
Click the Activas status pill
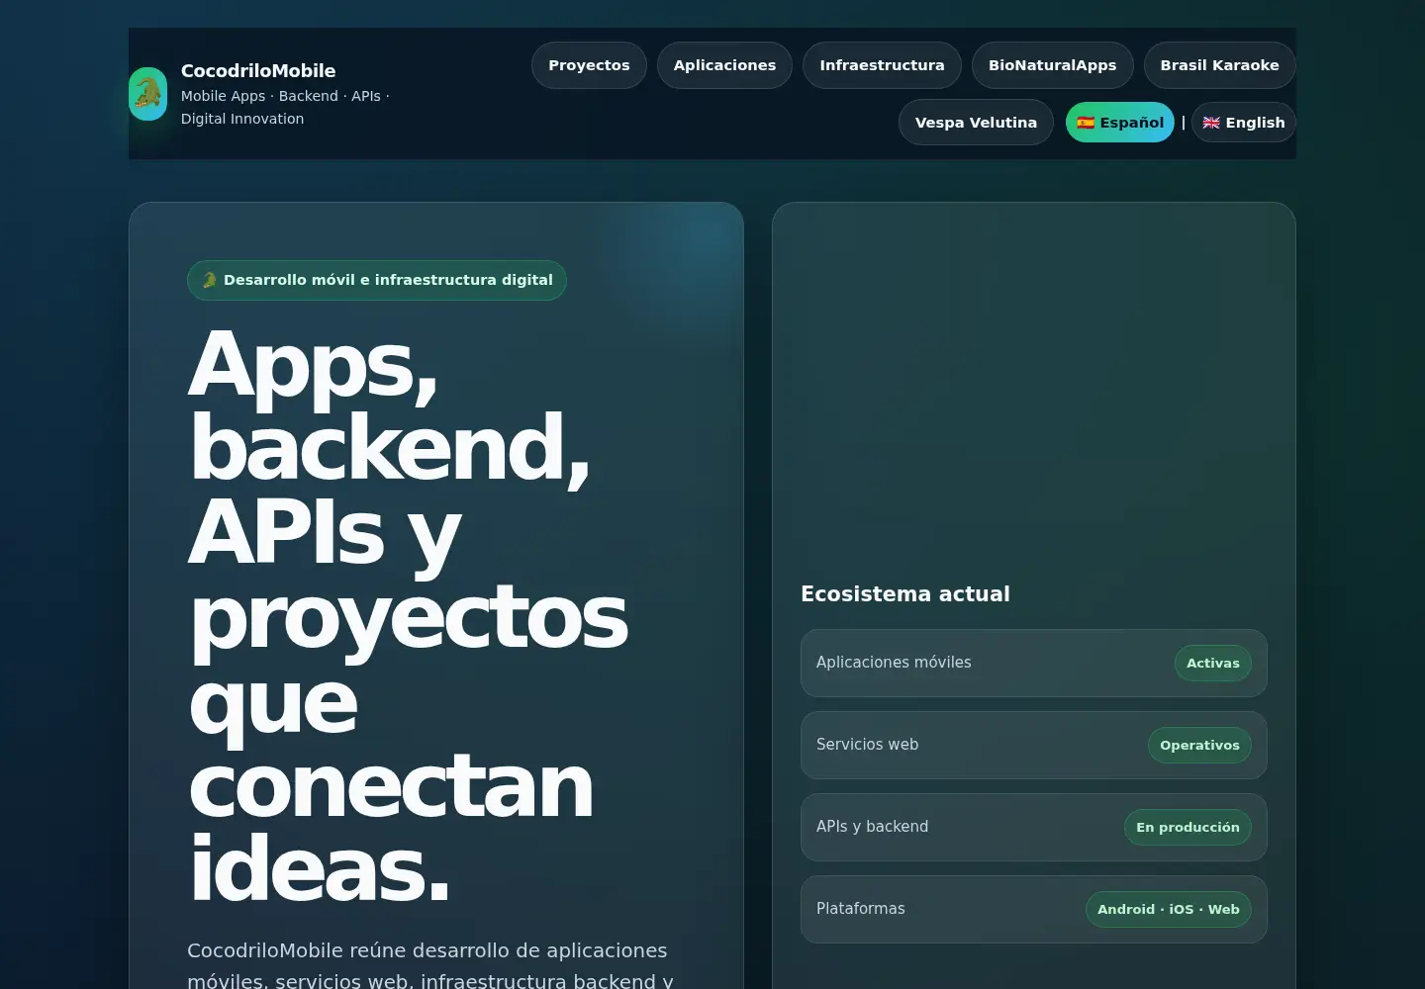[1213, 664]
